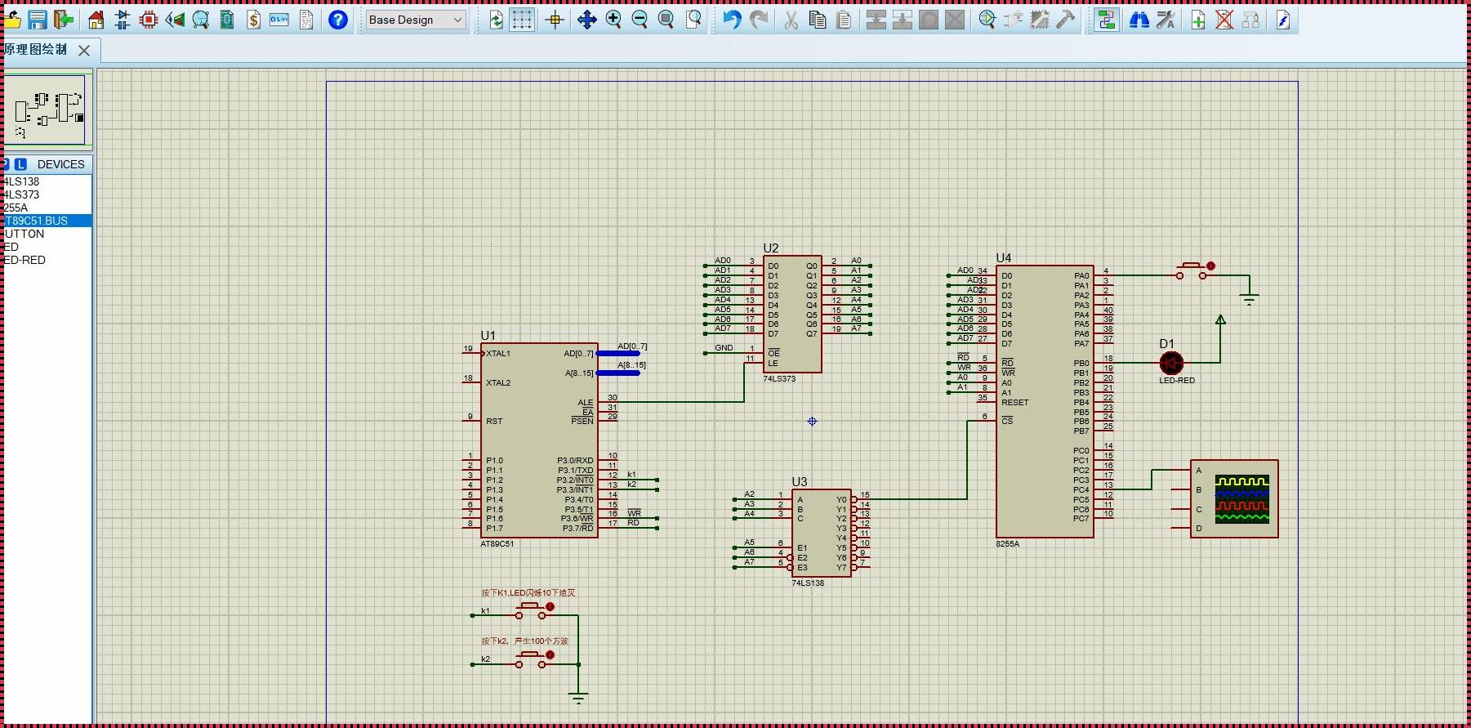Click the Block Rotate icon
This screenshot has width=1471, height=728.
(929, 20)
